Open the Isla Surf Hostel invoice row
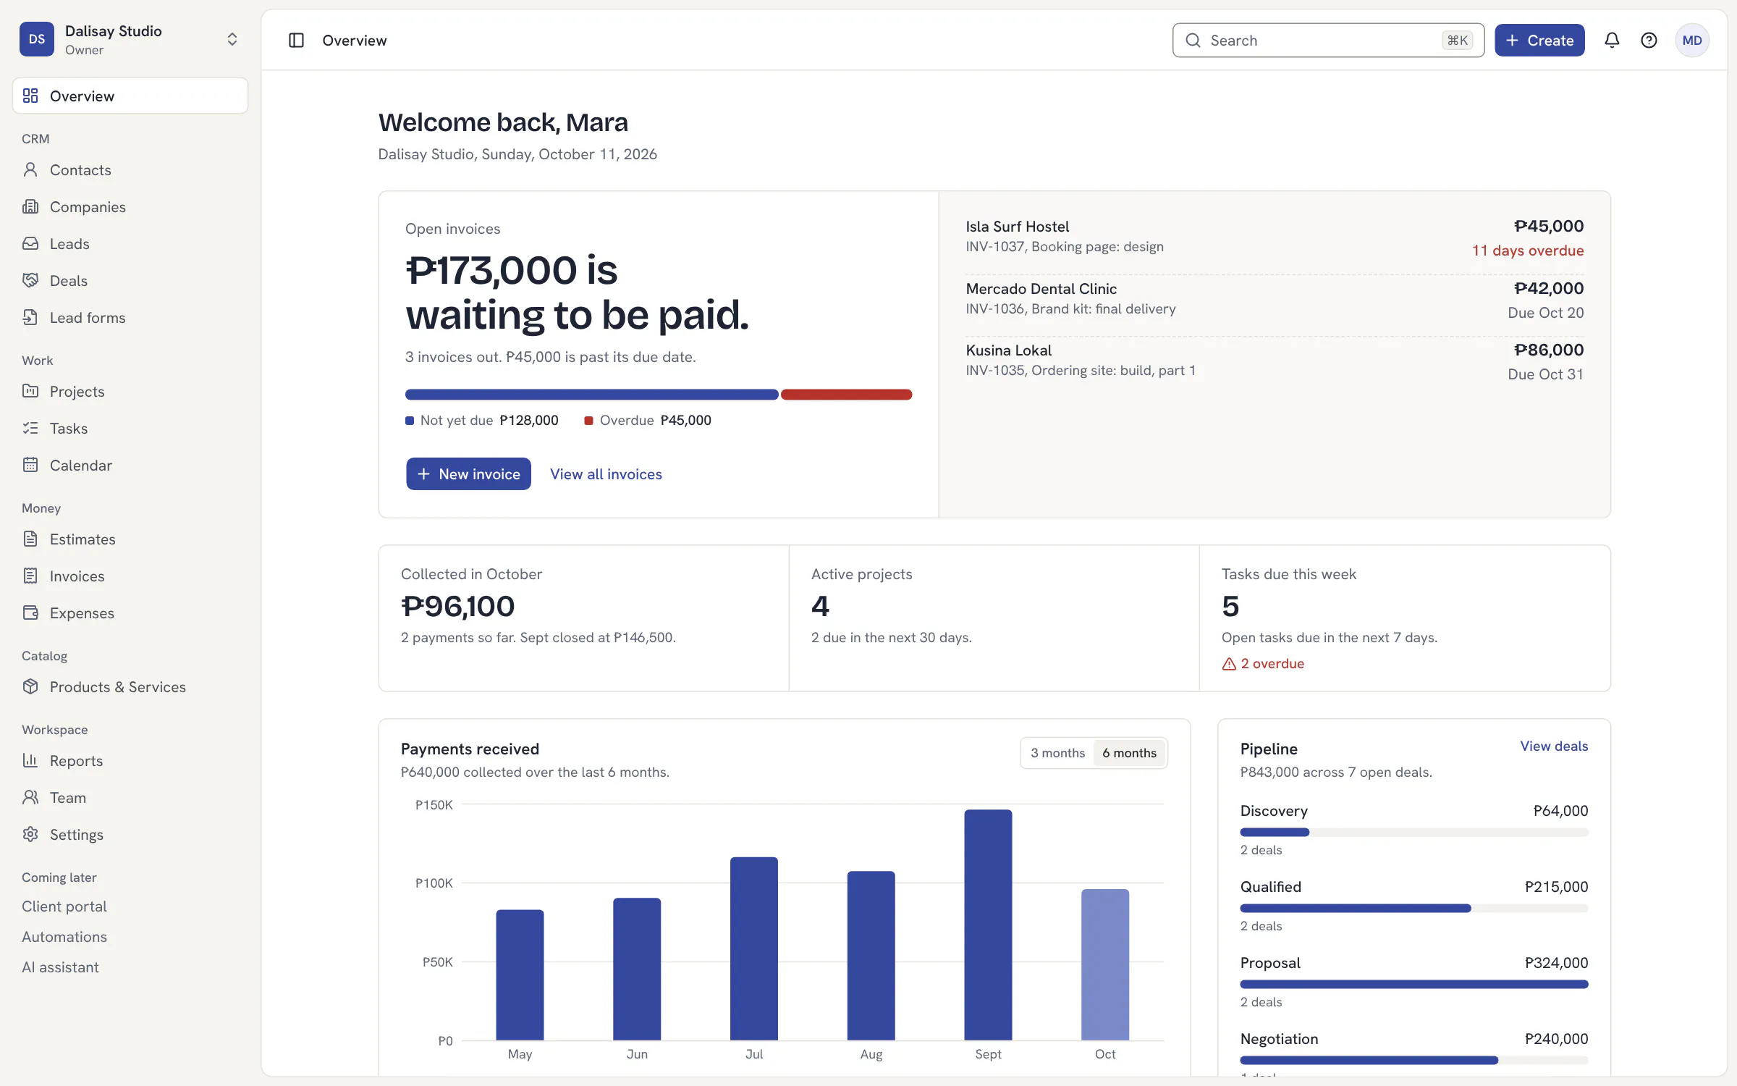1737x1086 pixels. [x=1275, y=237]
